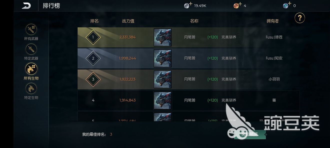This screenshot has height=148, width=330.
Task: View owner Fusu:)知安 profile
Action: [x=274, y=58]
